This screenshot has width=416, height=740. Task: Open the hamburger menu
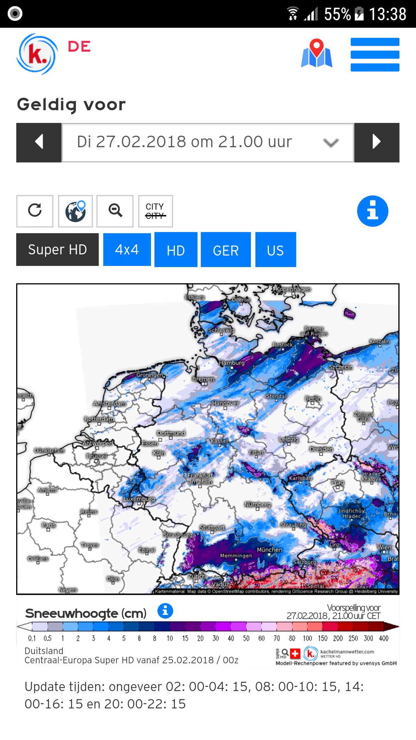[375, 54]
